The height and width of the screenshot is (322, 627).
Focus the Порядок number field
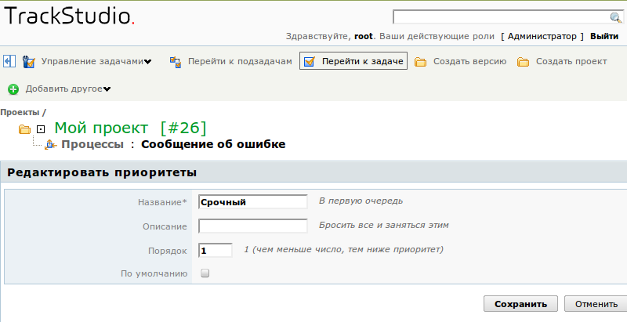point(216,250)
